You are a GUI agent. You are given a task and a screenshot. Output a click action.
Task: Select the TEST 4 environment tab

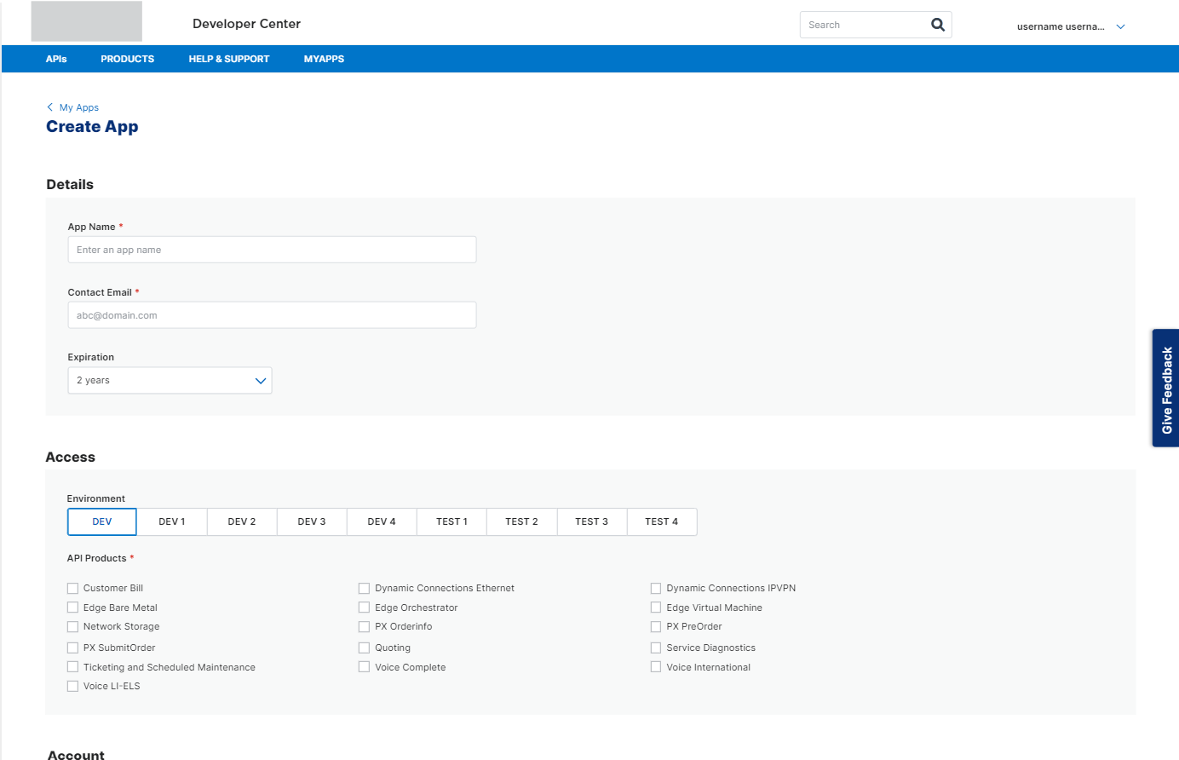pos(662,521)
